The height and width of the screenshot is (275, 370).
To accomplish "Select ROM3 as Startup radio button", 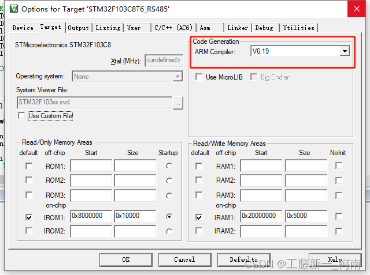I will pos(169,195).
